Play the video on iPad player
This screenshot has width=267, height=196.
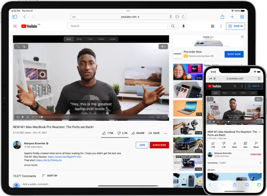[23, 117]
